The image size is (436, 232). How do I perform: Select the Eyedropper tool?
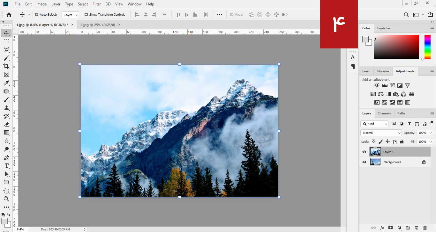point(6,83)
